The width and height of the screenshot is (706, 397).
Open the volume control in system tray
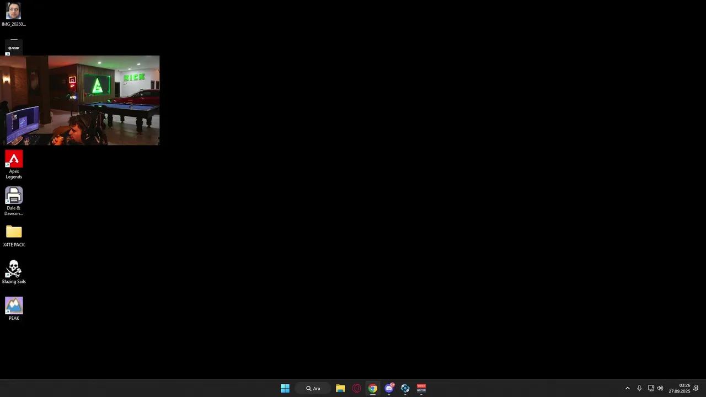click(660, 388)
